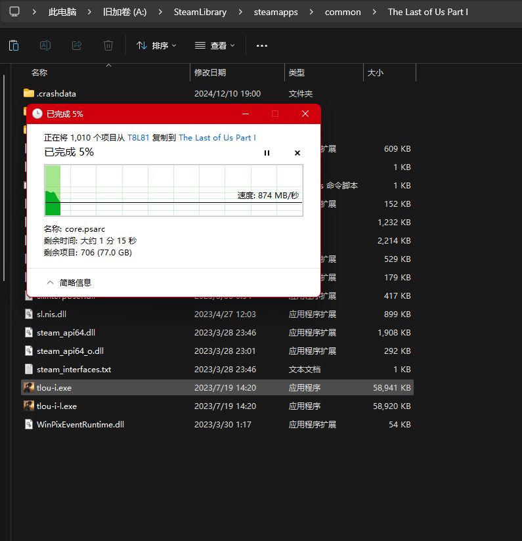Navigate to SteamLibrary in the breadcrumb
This screenshot has height=541, width=522.
200,12
